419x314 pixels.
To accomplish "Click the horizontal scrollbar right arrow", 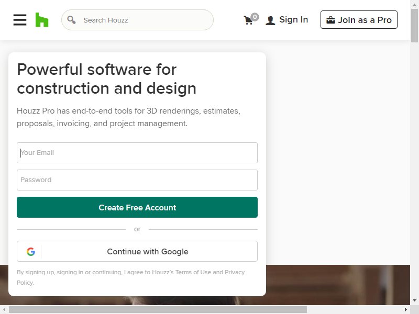I will tap(406, 310).
